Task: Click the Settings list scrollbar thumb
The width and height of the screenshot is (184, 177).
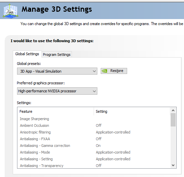Action: point(173,120)
